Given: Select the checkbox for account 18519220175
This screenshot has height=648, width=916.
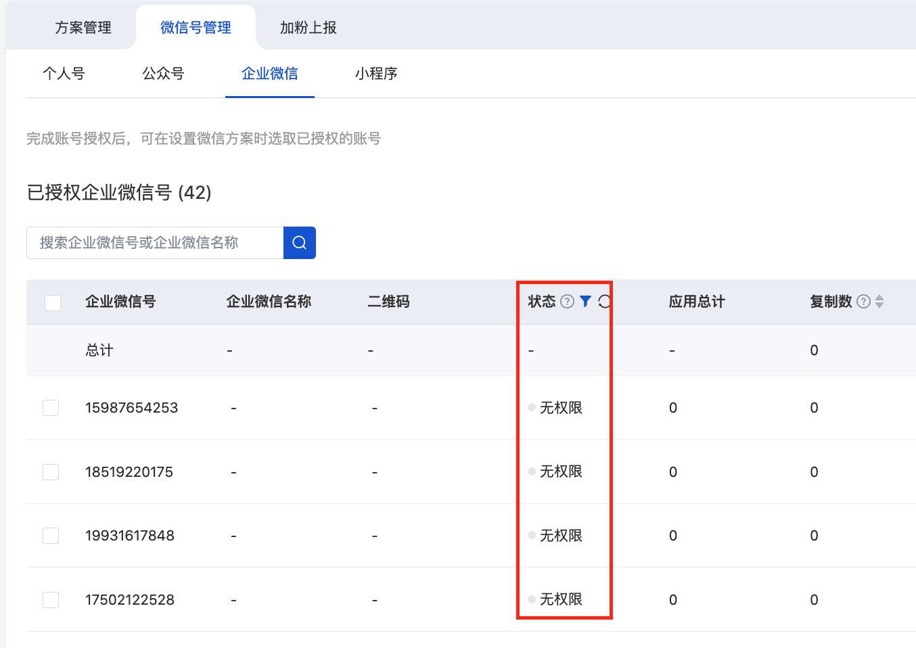Looking at the screenshot, I should tap(51, 472).
